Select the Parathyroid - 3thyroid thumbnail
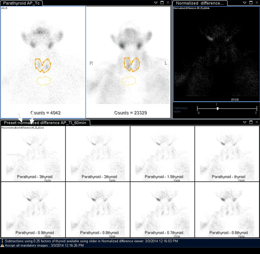Image resolution: width=260 pixels, height=254 pixels. tap(33, 154)
